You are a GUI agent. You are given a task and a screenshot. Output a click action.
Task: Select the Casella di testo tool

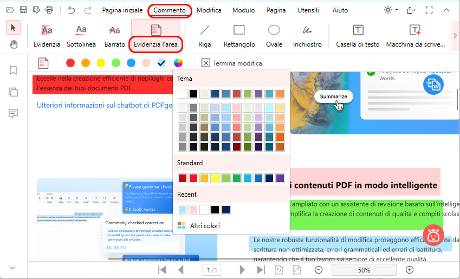[358, 36]
